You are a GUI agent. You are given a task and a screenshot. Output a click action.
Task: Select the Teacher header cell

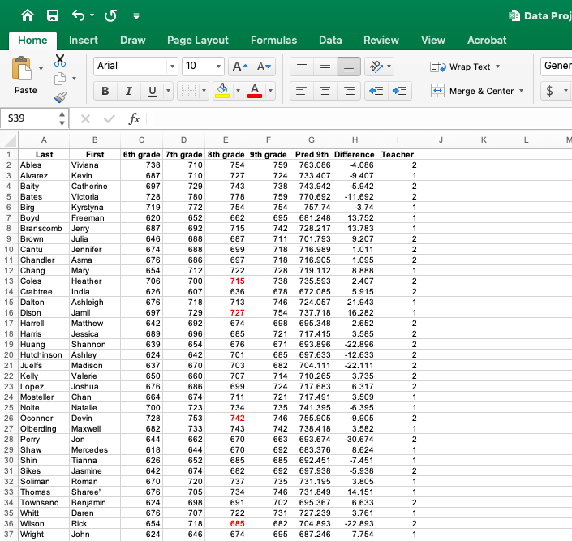[398, 154]
